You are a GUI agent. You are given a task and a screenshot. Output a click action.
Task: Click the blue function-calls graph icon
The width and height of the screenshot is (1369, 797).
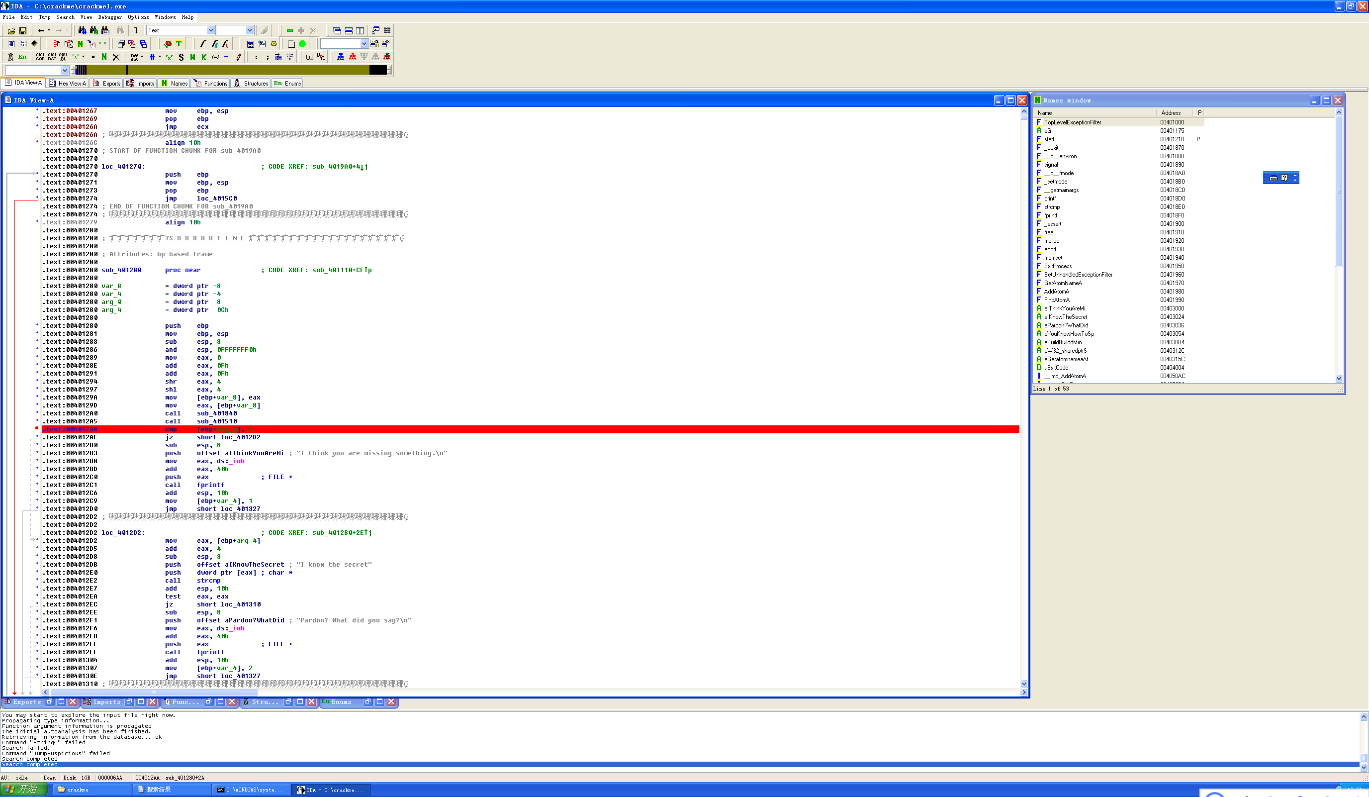pyautogui.click(x=341, y=57)
